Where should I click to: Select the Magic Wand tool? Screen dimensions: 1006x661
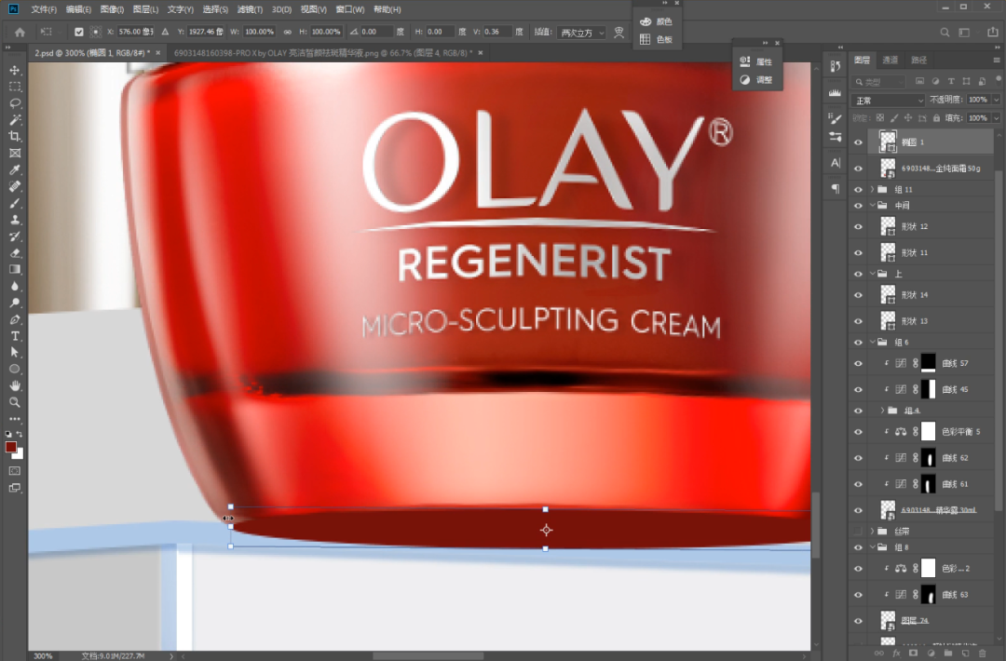[x=15, y=120]
